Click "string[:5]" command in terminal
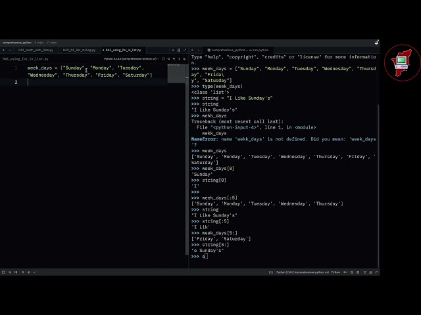This screenshot has height=315, width=421. [x=216, y=221]
